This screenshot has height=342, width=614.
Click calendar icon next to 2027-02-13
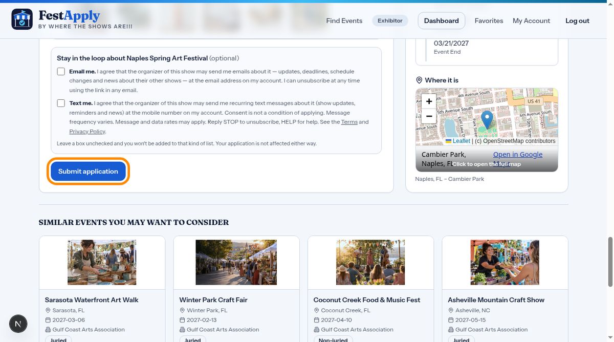(183, 320)
